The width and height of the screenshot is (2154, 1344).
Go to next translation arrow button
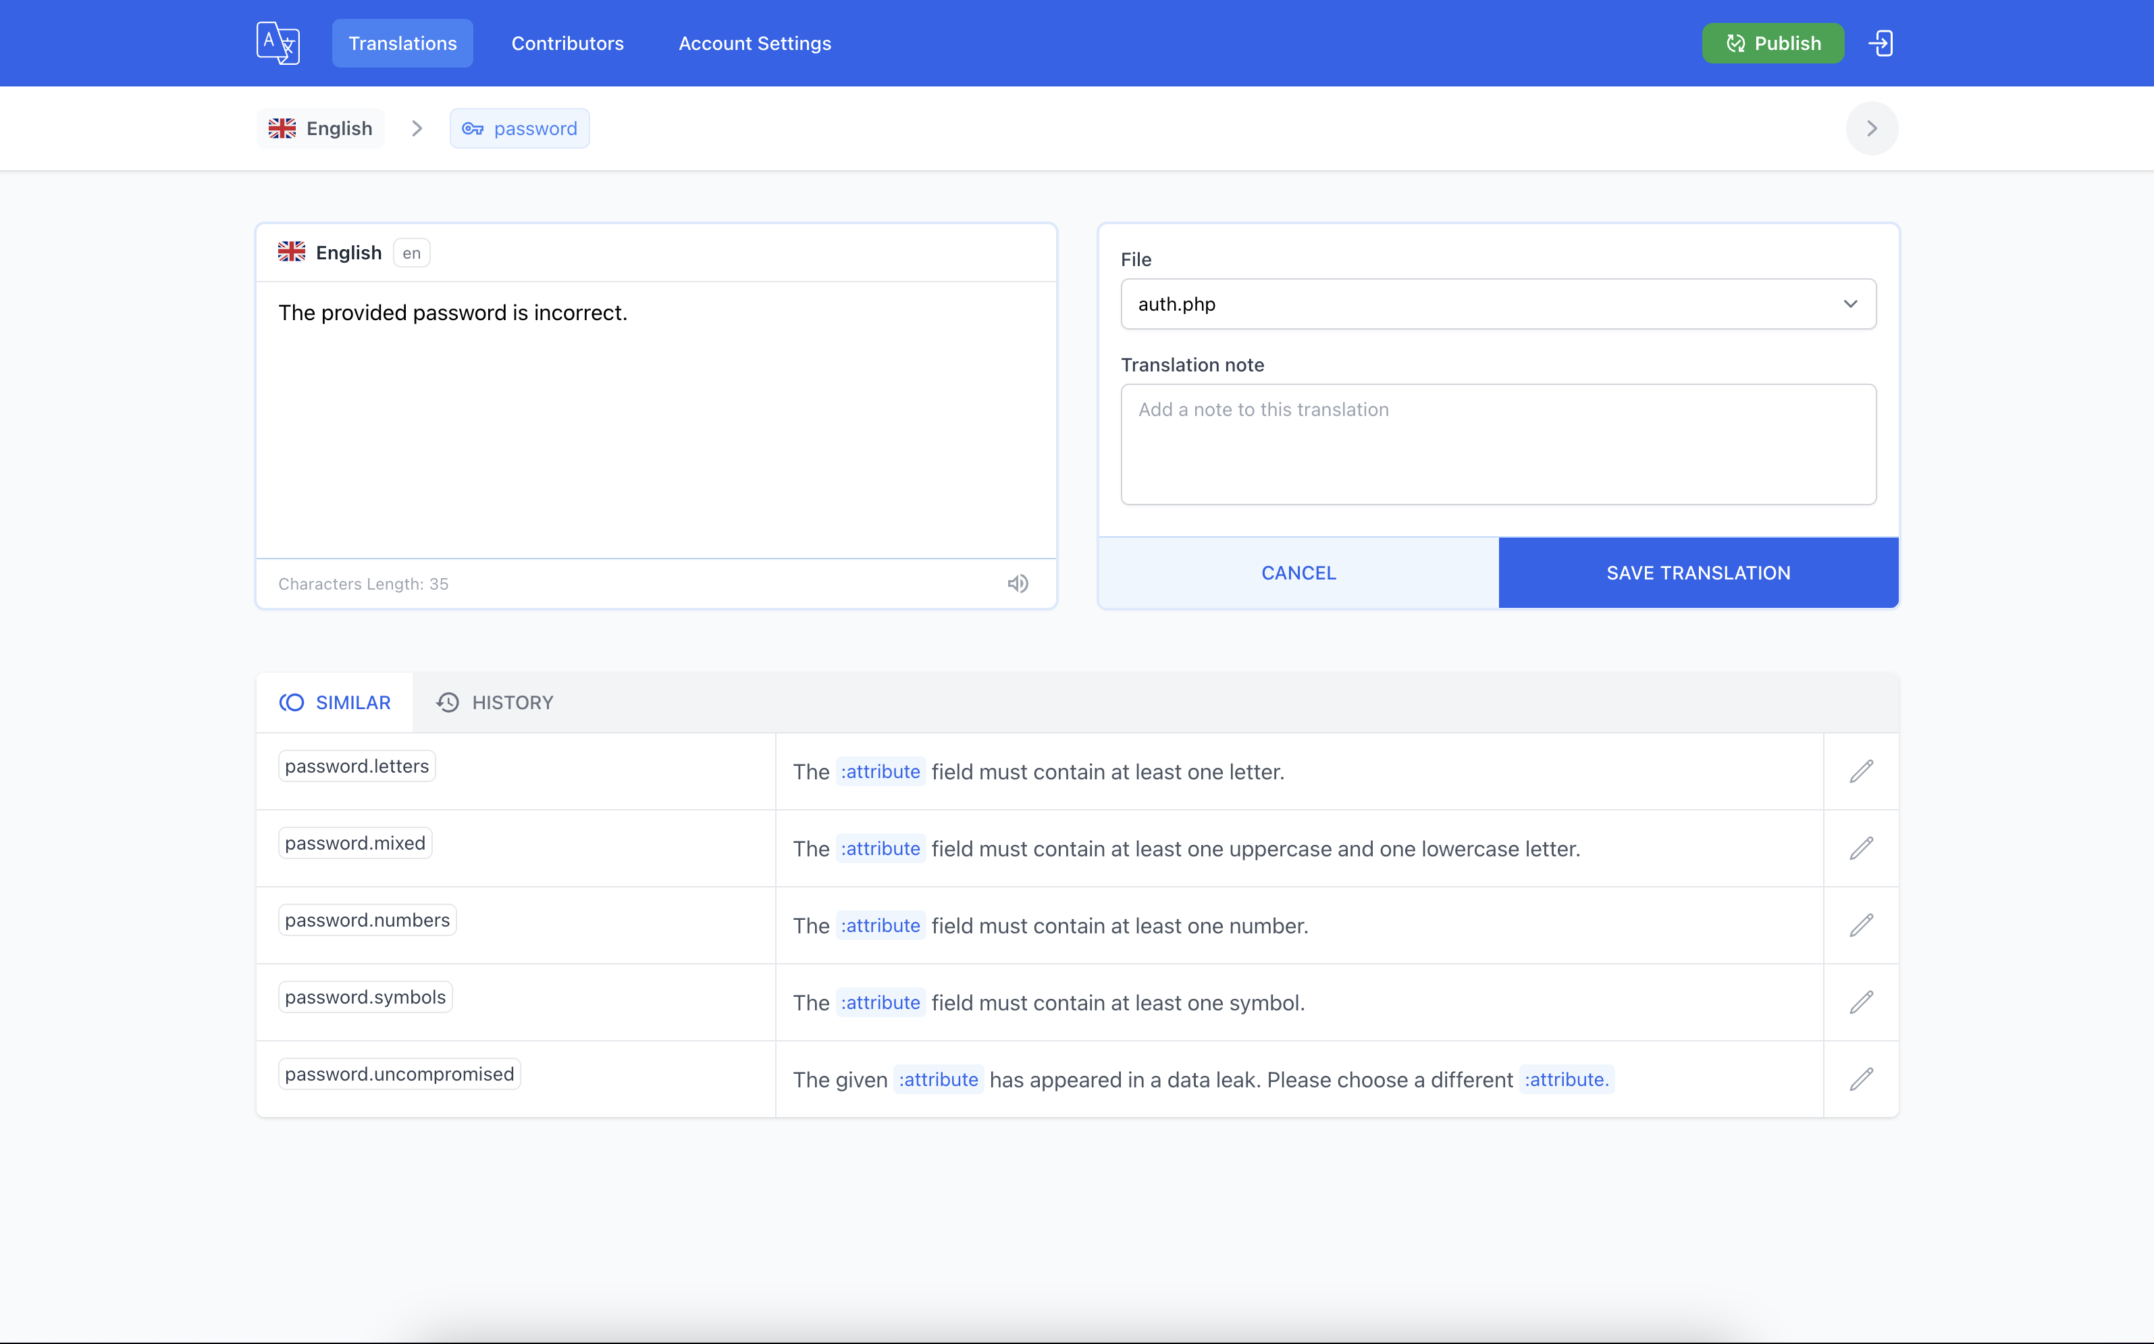click(1872, 129)
